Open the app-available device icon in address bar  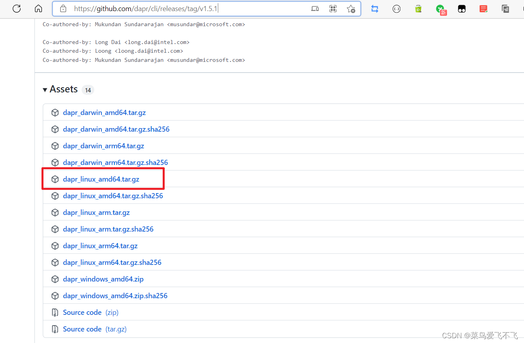point(315,9)
